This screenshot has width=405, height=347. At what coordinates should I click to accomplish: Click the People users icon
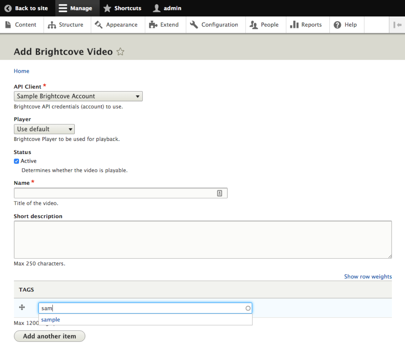coord(254,25)
